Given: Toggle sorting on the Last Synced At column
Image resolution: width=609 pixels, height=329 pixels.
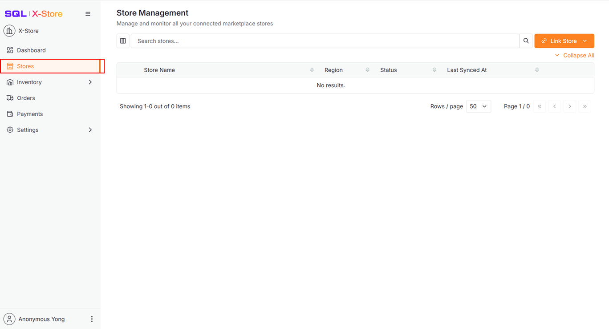Looking at the screenshot, I should point(537,69).
